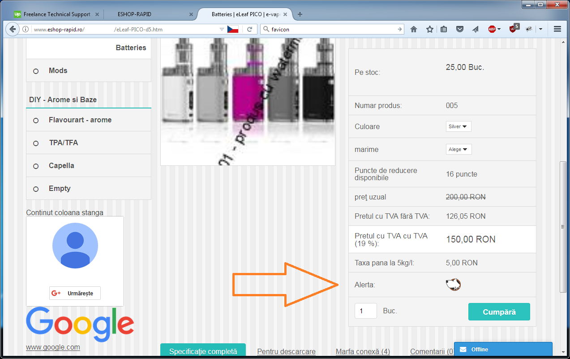This screenshot has width=570, height=359.
Task: Close the Freelance Technical Support tab
Action: (x=97, y=14)
